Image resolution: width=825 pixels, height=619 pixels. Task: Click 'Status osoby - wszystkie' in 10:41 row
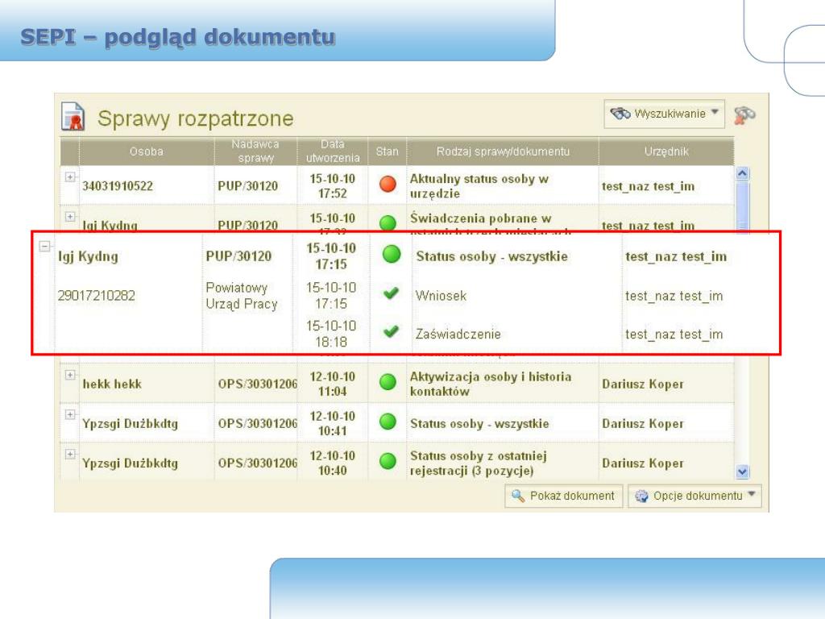(x=479, y=424)
